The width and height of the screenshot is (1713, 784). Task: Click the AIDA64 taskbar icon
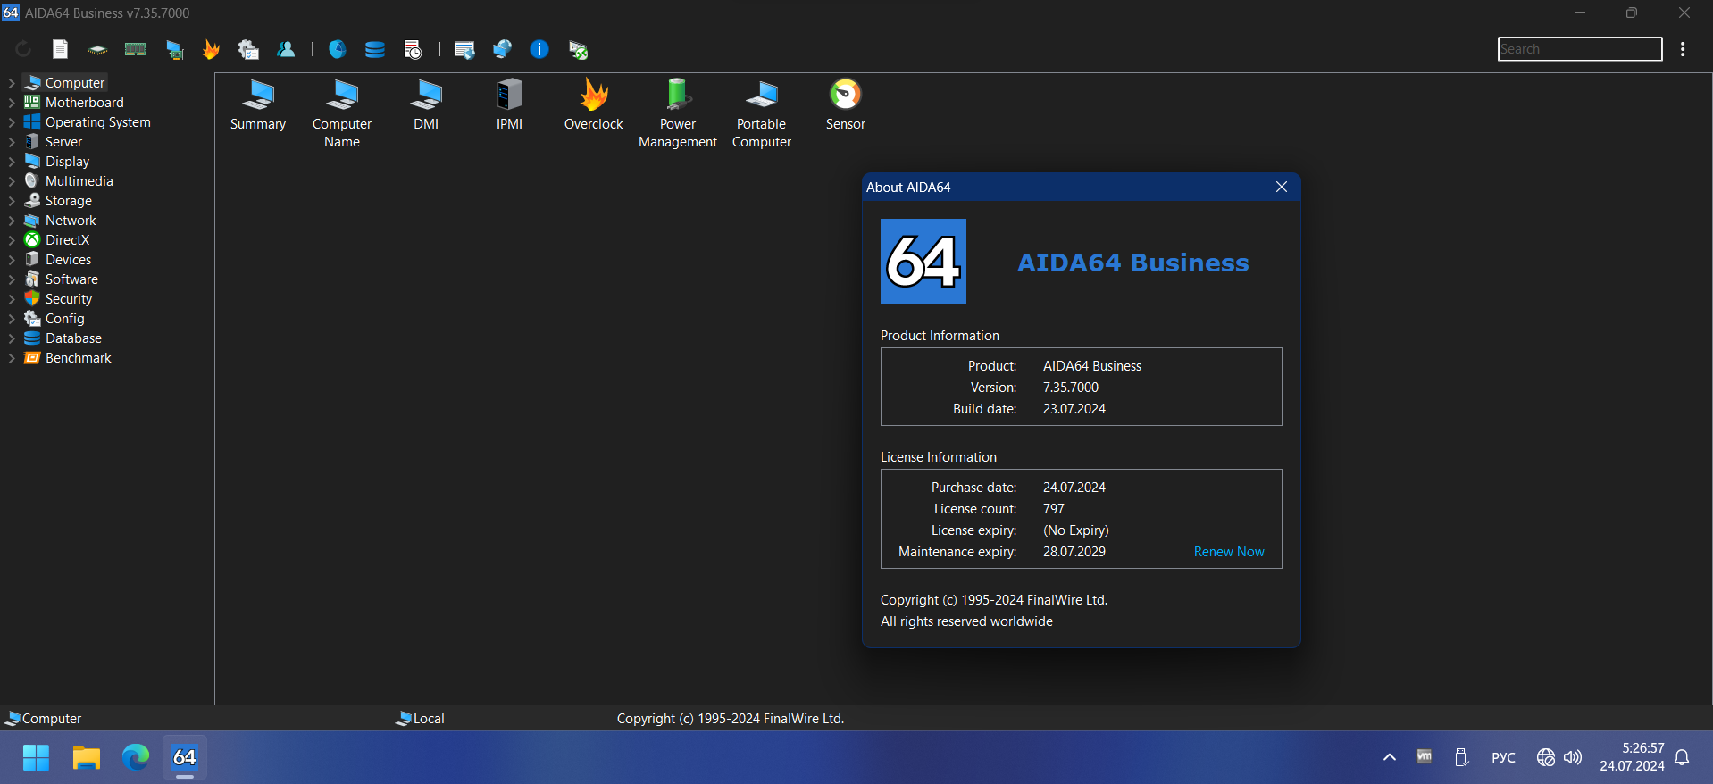[185, 758]
